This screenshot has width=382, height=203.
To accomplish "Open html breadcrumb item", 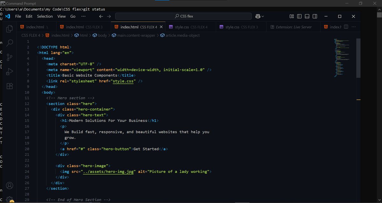I will [81, 35].
